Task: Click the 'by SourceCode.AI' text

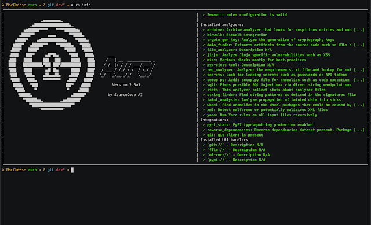Action: [125, 95]
